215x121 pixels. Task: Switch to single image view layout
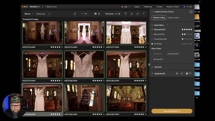[99, 14]
